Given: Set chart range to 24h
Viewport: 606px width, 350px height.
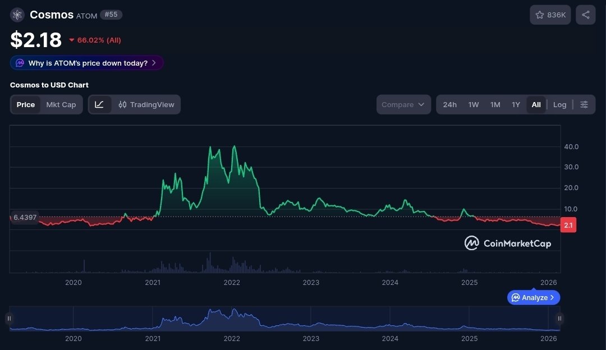Looking at the screenshot, I should [449, 105].
